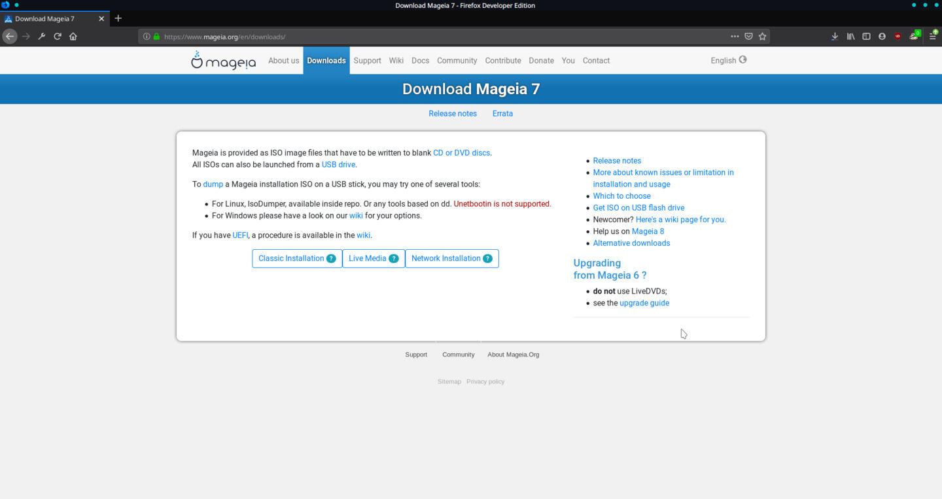Open Release notes in the sidebar list
Image resolution: width=942 pixels, height=499 pixels.
[617, 160]
